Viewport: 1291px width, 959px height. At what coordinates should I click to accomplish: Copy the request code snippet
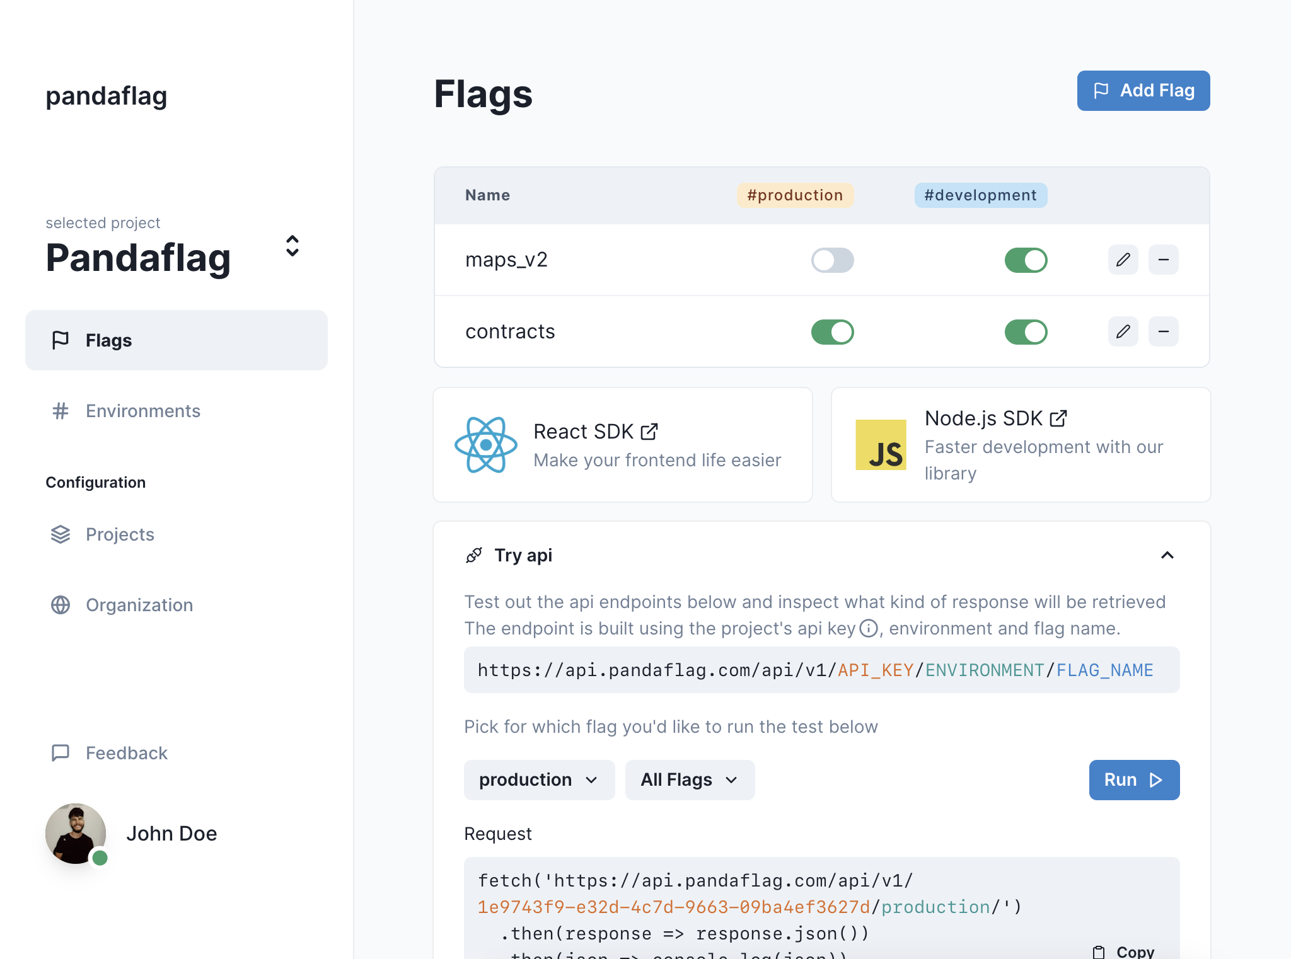[1124, 951]
